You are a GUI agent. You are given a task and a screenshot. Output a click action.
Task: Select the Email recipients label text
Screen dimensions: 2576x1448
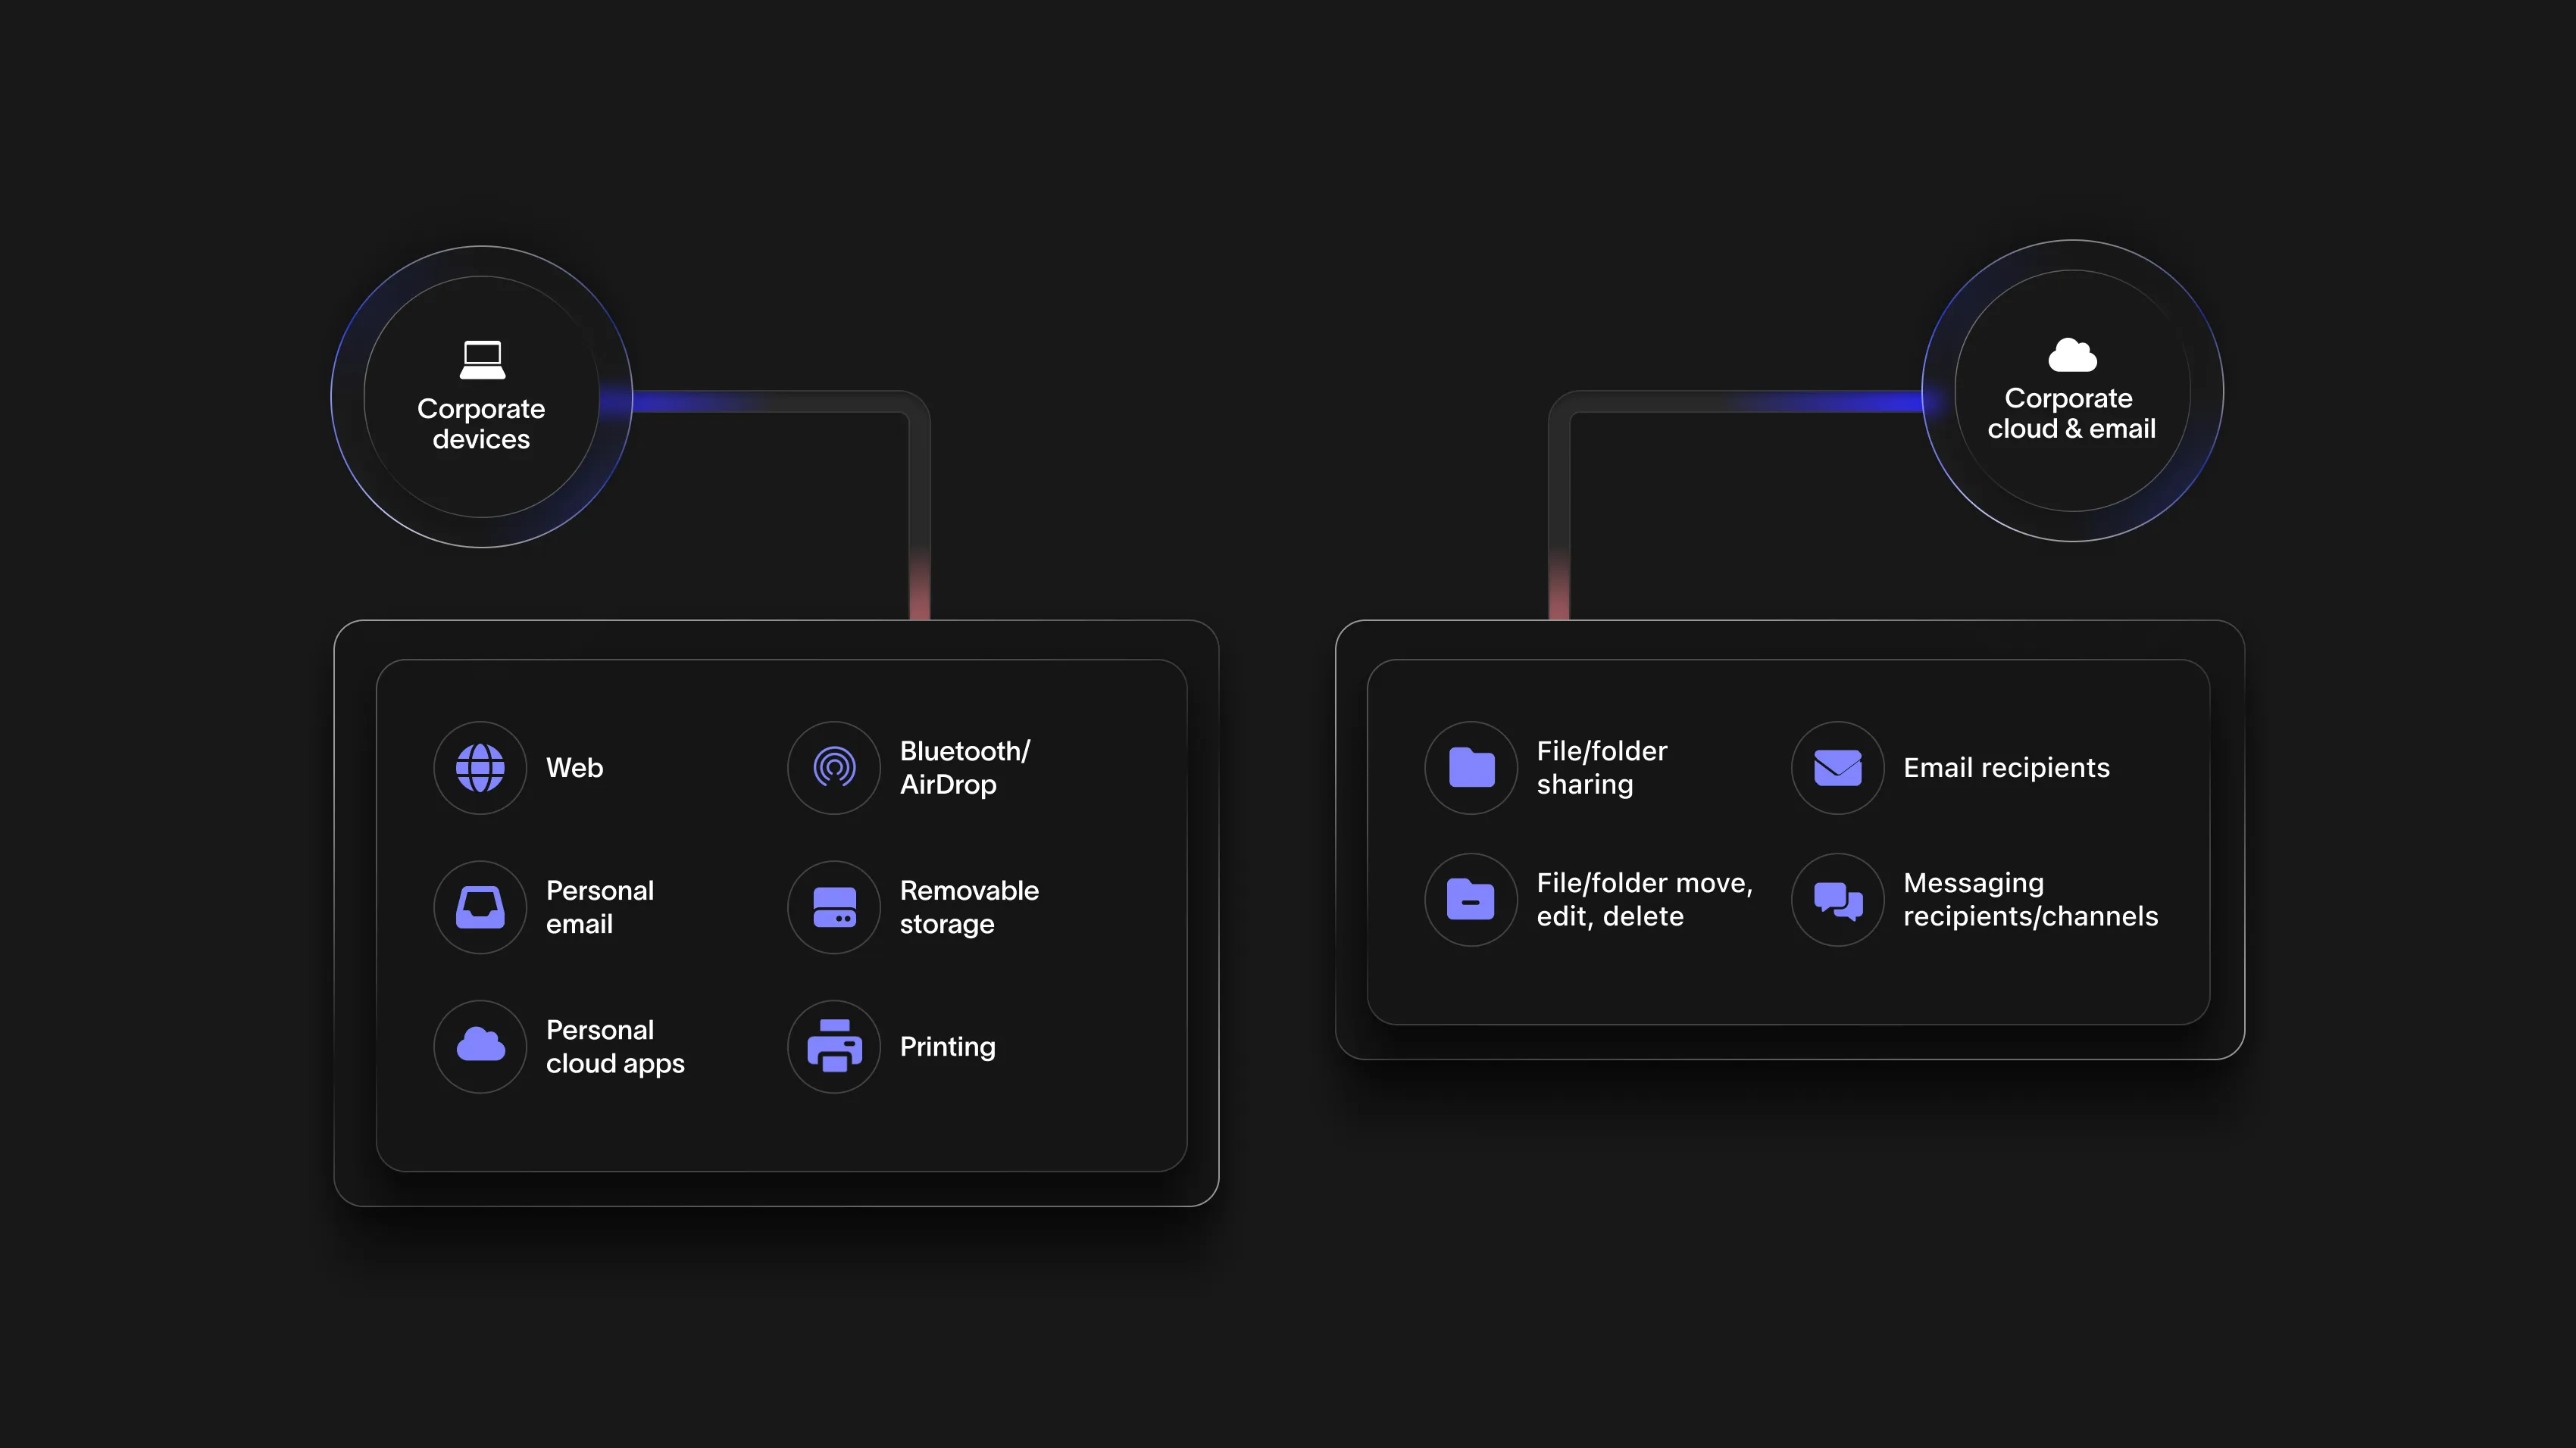coord(2006,767)
